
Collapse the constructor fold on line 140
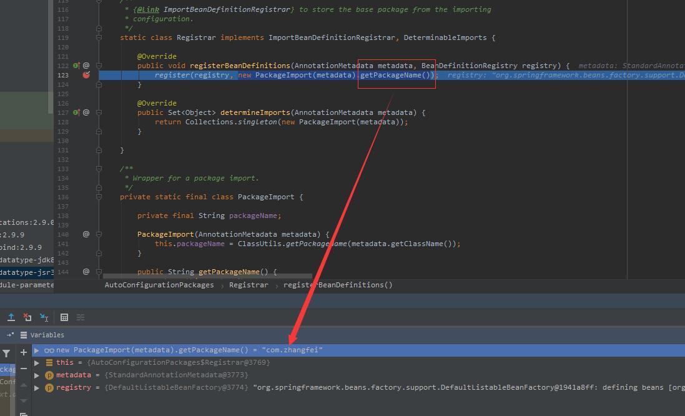coord(99,234)
